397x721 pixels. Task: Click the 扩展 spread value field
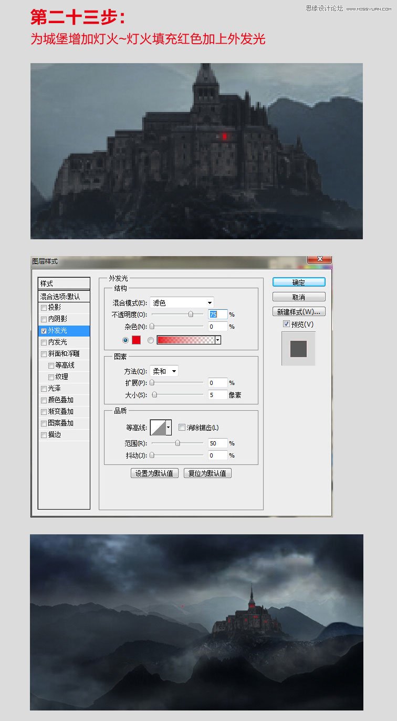[x=217, y=383]
